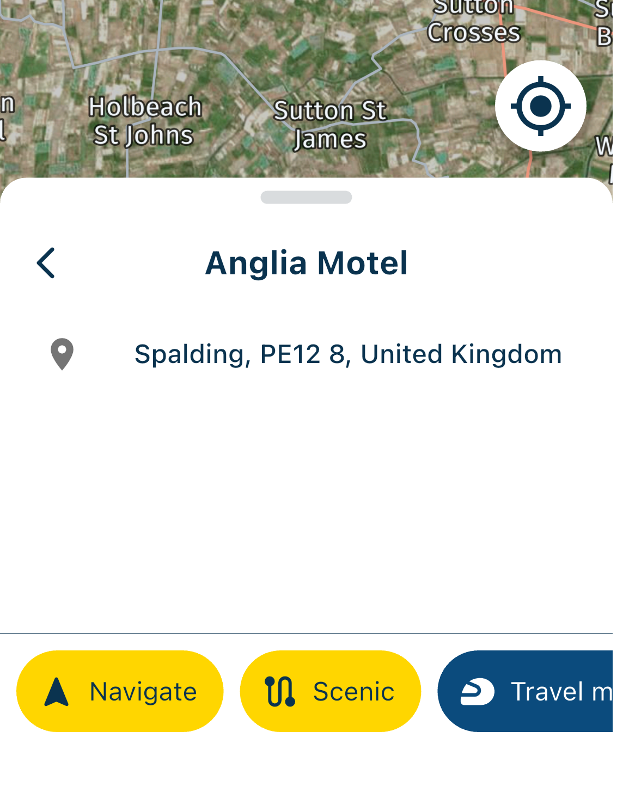
Task: Tap the recenter location crosshair button
Action: (x=540, y=106)
